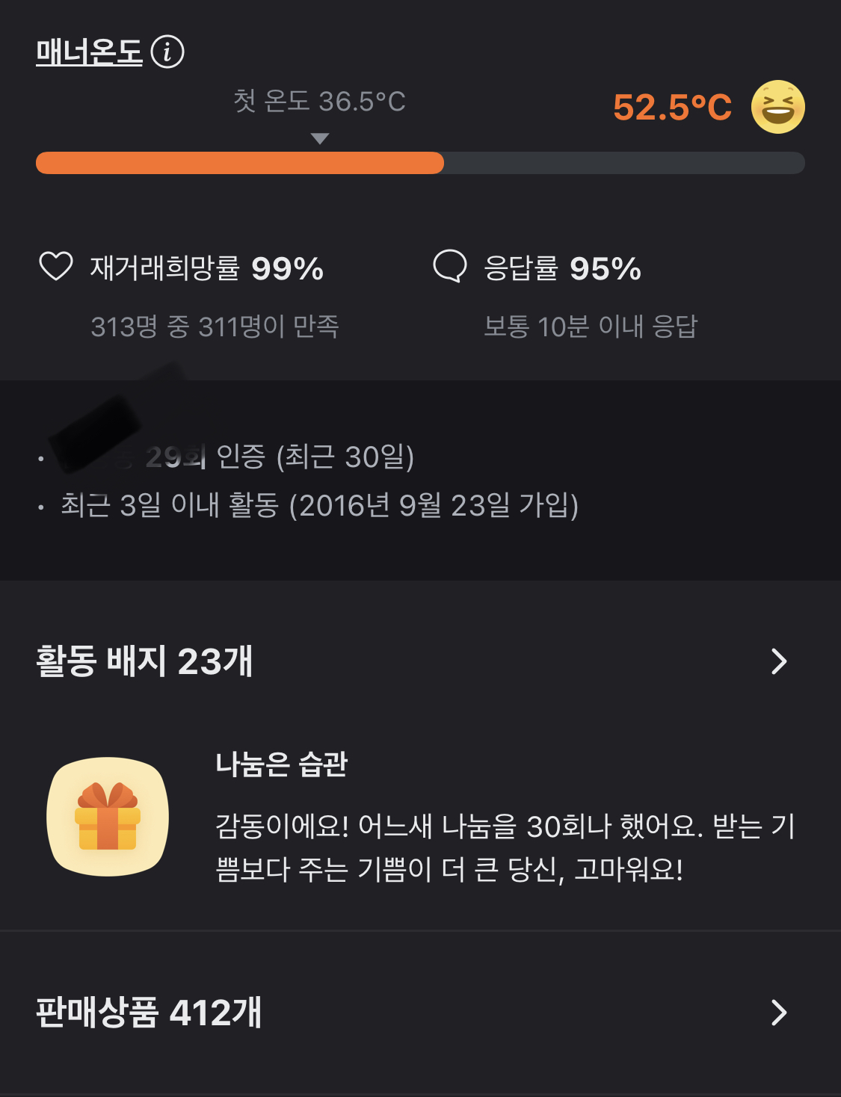This screenshot has width=841, height=1097.
Task: Tap the gift box badge icon
Action: (x=108, y=816)
